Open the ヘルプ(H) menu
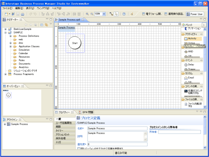Image resolution: width=209 pixels, height=157 pixels. (x=57, y=8)
